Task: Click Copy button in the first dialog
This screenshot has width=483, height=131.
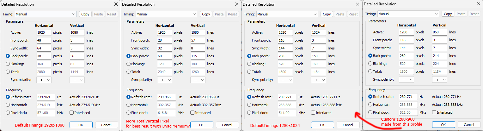Action: (x=85, y=14)
